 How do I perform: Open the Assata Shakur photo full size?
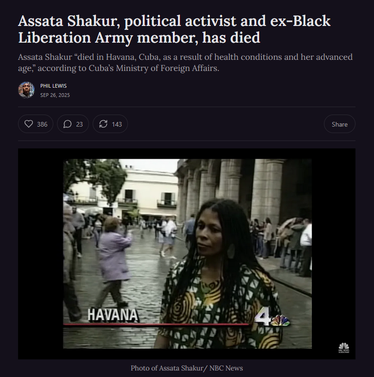click(x=187, y=254)
